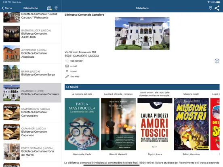Screen dimensions: 223x167
Task: Open the library building list icon
Action: point(49,8)
